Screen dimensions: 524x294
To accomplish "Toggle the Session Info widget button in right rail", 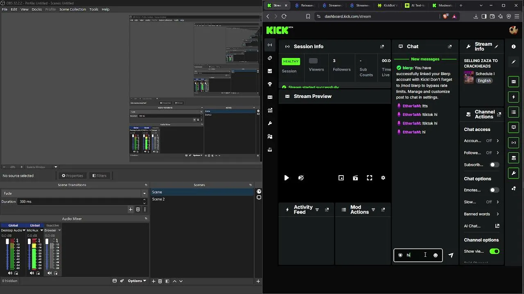I will (514, 143).
